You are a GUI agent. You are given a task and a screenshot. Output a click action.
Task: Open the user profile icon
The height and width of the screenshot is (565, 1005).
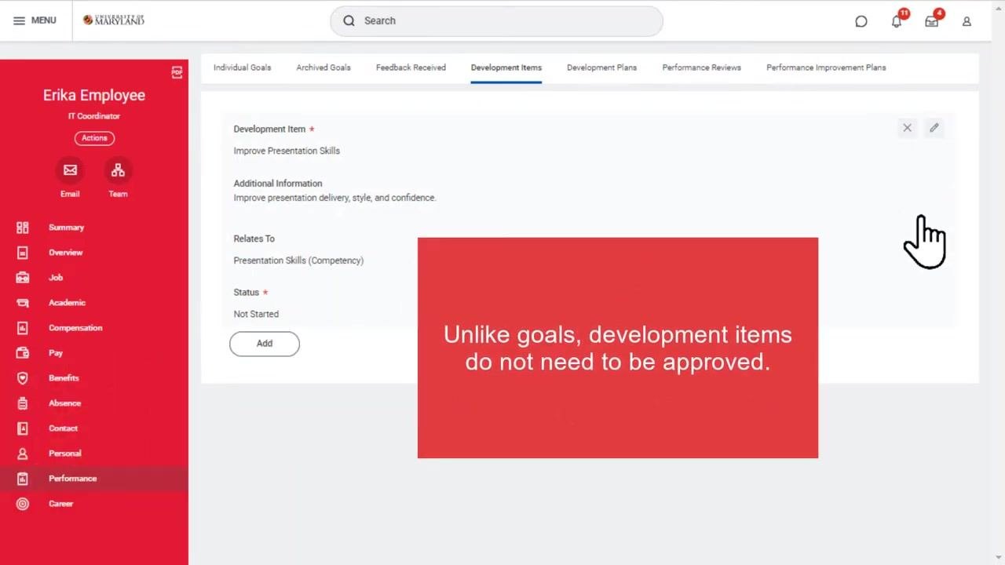(967, 21)
